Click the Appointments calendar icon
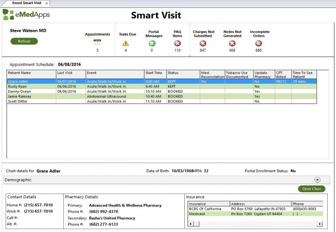The height and width of the screenshot is (232, 336). 97,42
